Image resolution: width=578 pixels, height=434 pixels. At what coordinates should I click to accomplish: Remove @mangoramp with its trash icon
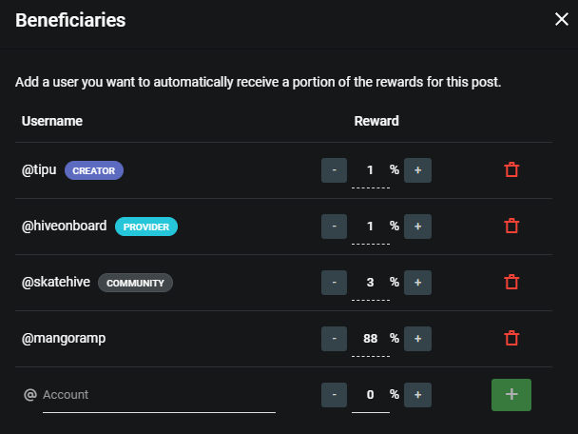click(511, 338)
